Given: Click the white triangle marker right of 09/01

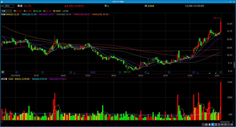Looking at the screenshot, I should (148, 73).
